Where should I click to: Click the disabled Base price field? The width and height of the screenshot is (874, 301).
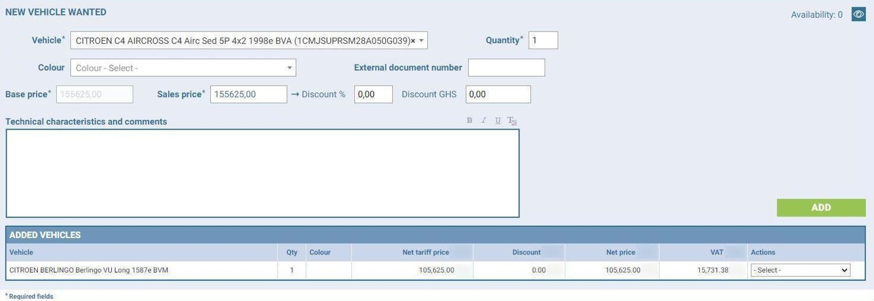[95, 94]
